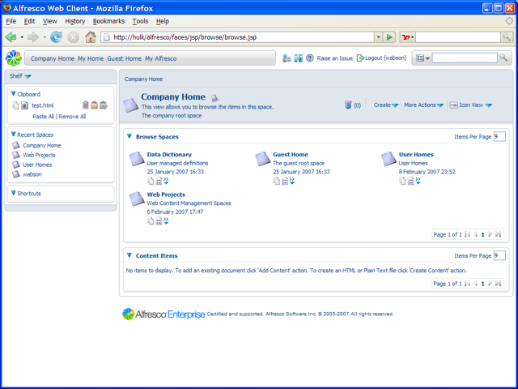The height and width of the screenshot is (389, 518).
Task: Click the Firefox forward arrow button
Action: 33,37
